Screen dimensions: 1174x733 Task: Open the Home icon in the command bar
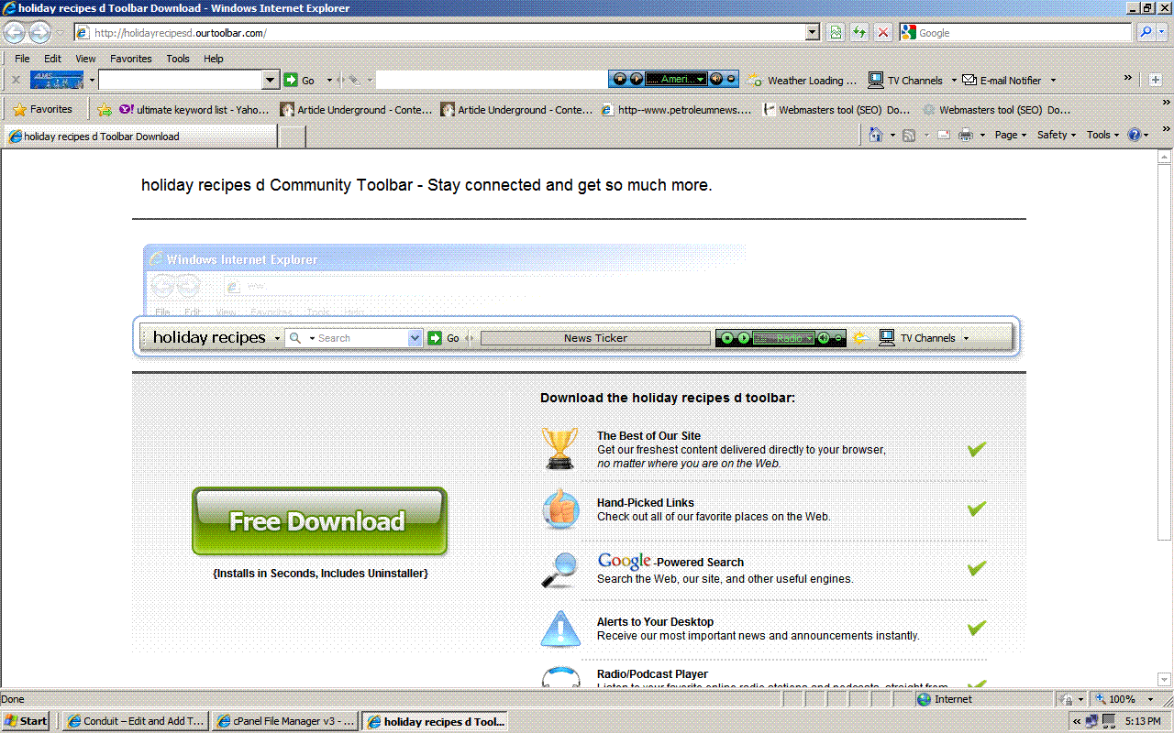(x=876, y=135)
